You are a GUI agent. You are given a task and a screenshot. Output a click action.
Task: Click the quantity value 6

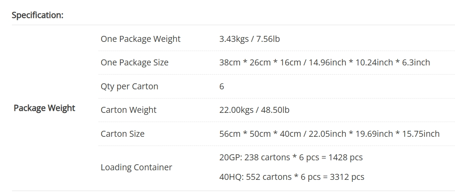tap(222, 86)
